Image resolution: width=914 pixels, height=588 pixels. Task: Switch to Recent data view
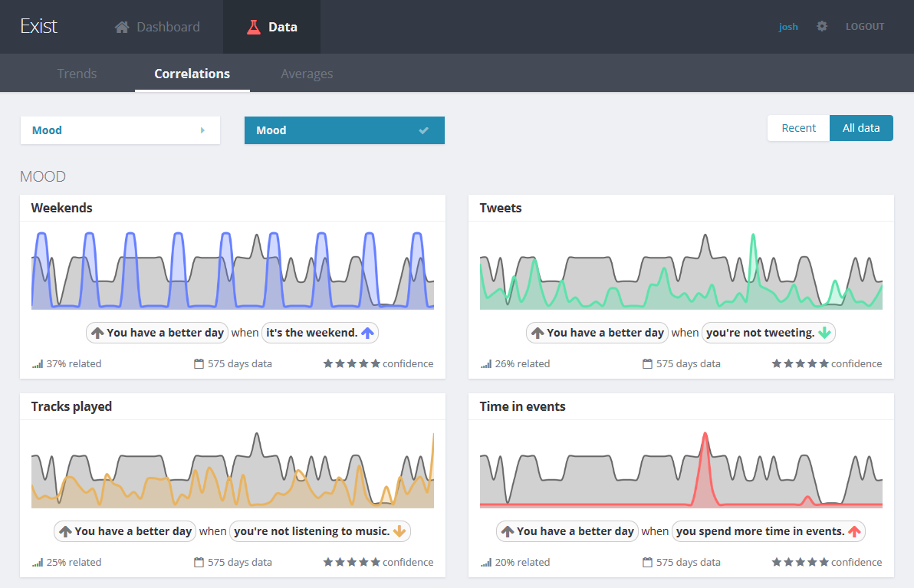tap(798, 128)
